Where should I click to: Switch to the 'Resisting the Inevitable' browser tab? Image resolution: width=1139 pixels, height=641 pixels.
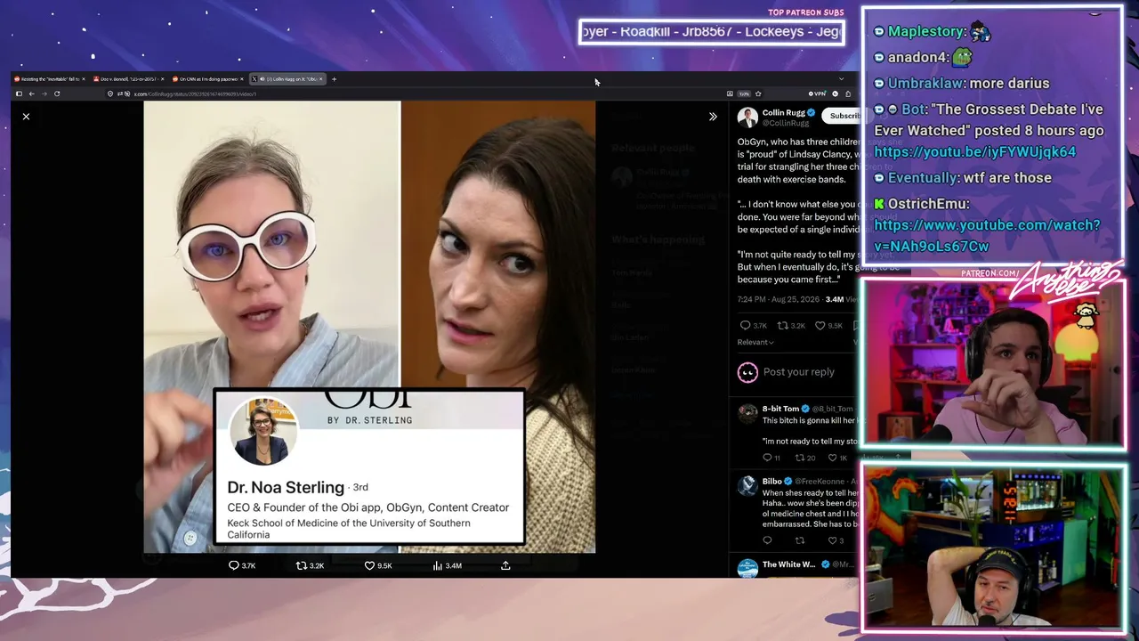[x=49, y=79]
